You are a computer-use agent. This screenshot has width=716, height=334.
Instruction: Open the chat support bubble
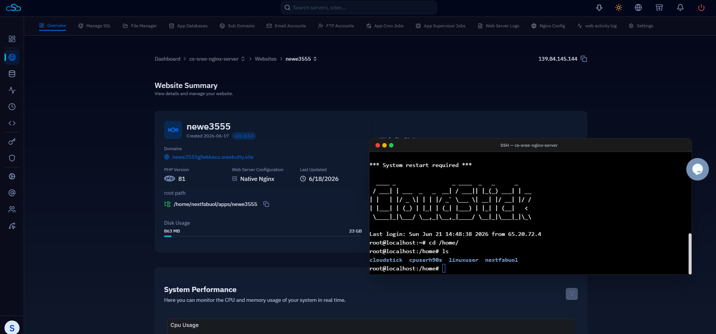(698, 169)
